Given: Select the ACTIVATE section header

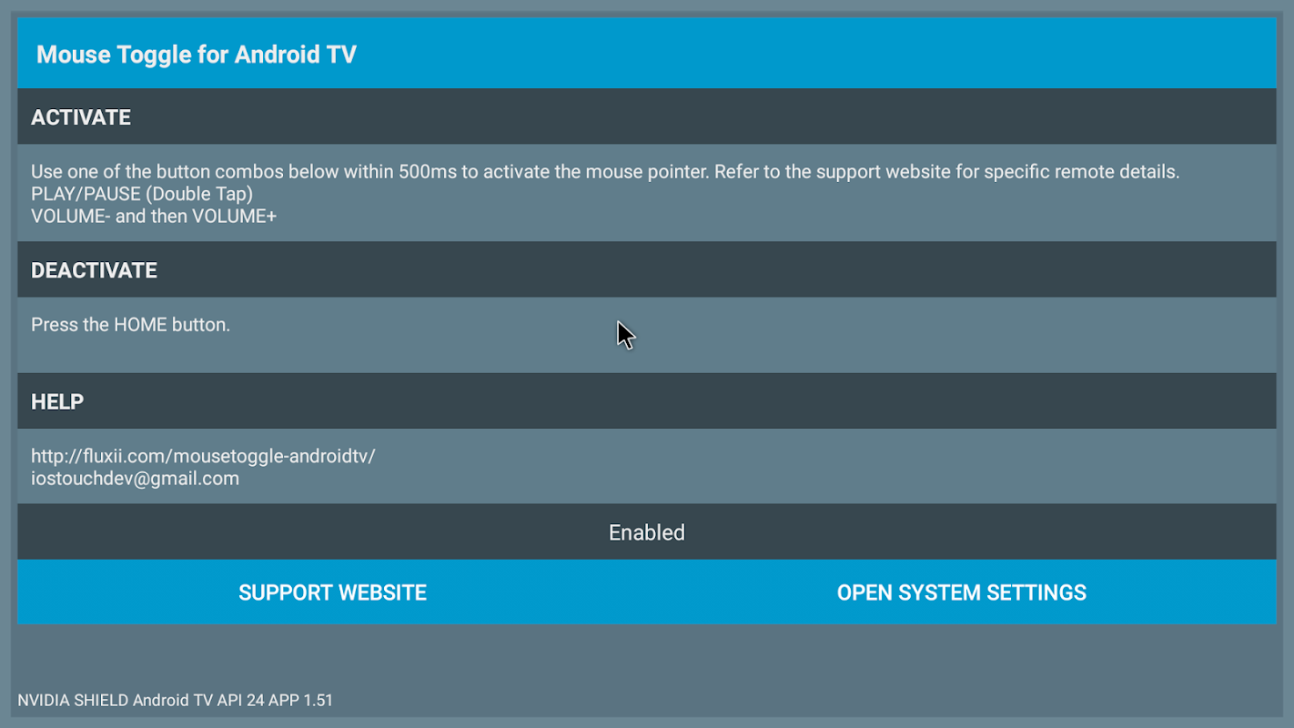Looking at the screenshot, I should (x=647, y=117).
